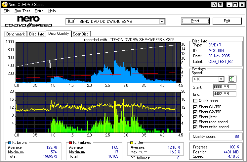Image resolution: width=247 pixels, height=162 pixels.
Task: Switch to the ScanDisc tab
Action: coord(81,34)
